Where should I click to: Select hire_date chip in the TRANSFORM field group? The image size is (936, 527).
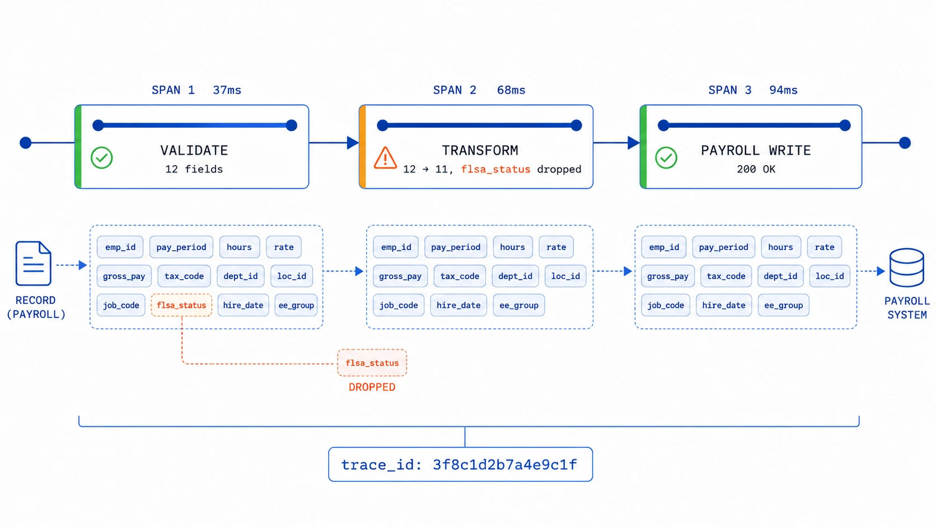click(458, 305)
